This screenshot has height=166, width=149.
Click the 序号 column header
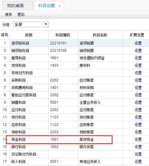coord(5,35)
